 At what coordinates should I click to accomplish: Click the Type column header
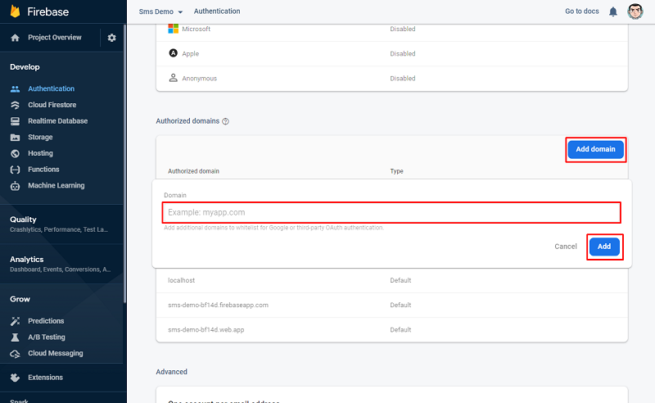click(x=396, y=171)
